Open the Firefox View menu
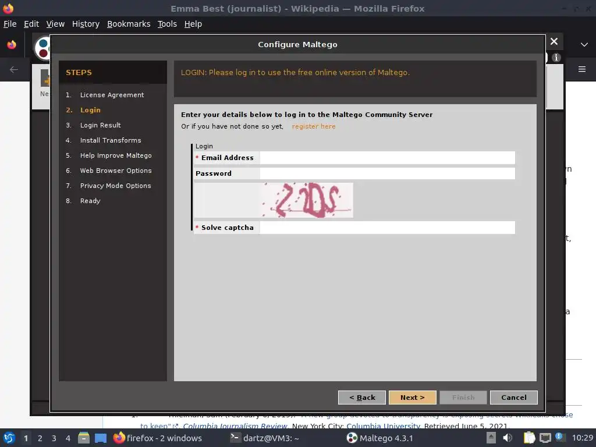 click(x=55, y=24)
